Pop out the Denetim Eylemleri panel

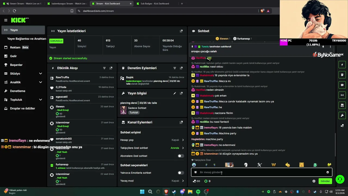[x=181, y=68]
